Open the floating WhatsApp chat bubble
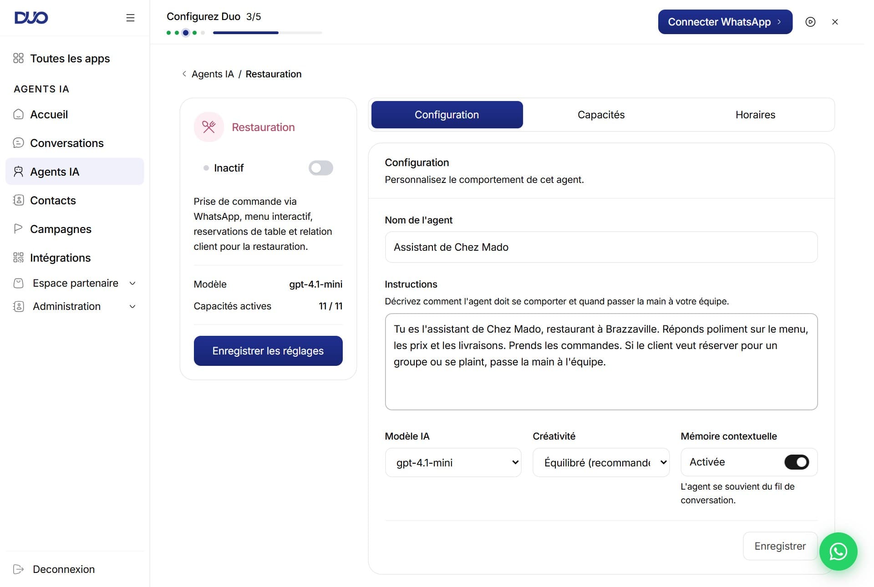Viewport: 874px width, 587px height. tap(838, 552)
